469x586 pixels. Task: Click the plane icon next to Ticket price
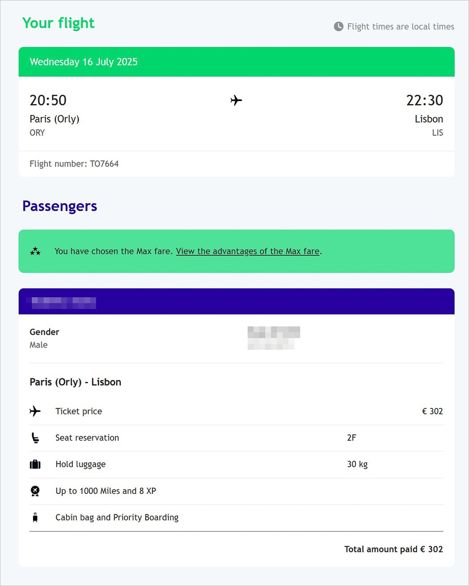tap(35, 411)
